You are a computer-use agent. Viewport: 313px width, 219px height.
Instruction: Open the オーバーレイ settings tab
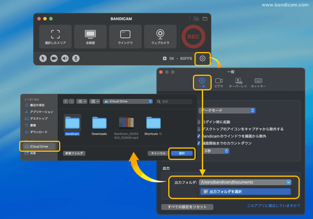click(x=238, y=83)
